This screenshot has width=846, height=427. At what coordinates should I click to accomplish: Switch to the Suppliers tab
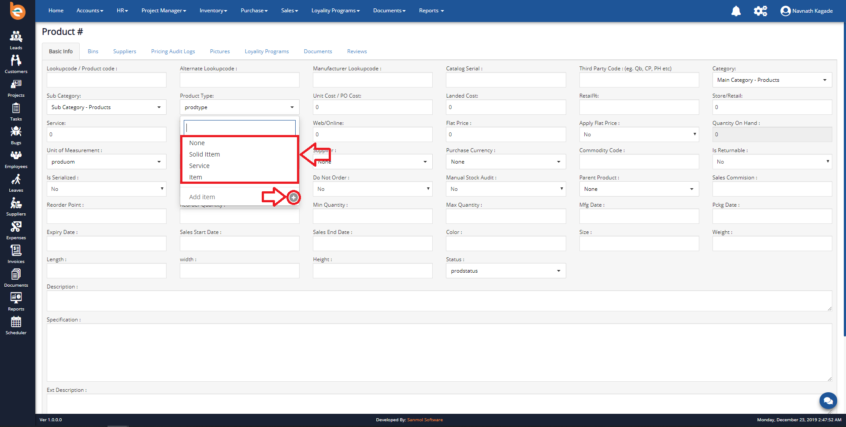pyautogui.click(x=125, y=51)
